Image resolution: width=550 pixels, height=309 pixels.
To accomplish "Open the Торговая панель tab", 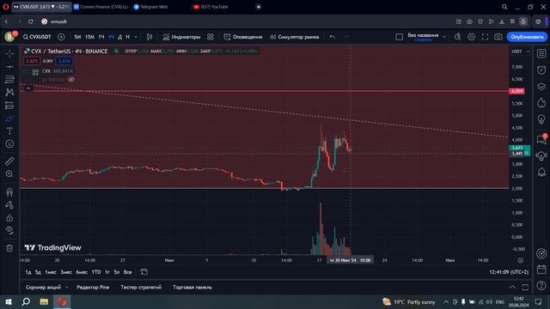I will [x=192, y=288].
